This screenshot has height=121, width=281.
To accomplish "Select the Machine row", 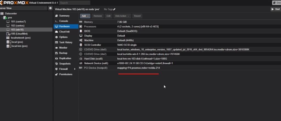I will (180, 40).
